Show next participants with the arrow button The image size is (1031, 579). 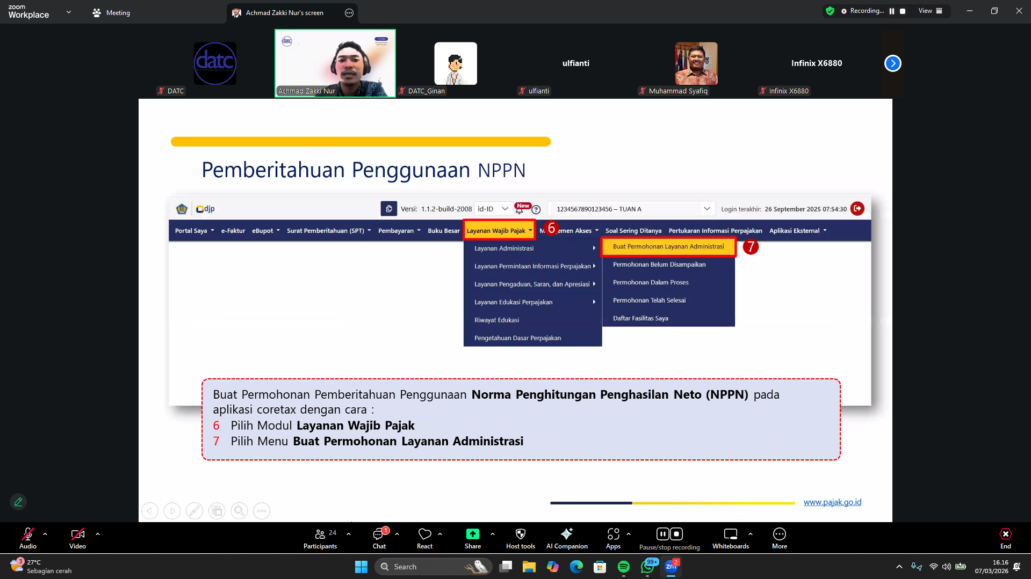click(892, 63)
